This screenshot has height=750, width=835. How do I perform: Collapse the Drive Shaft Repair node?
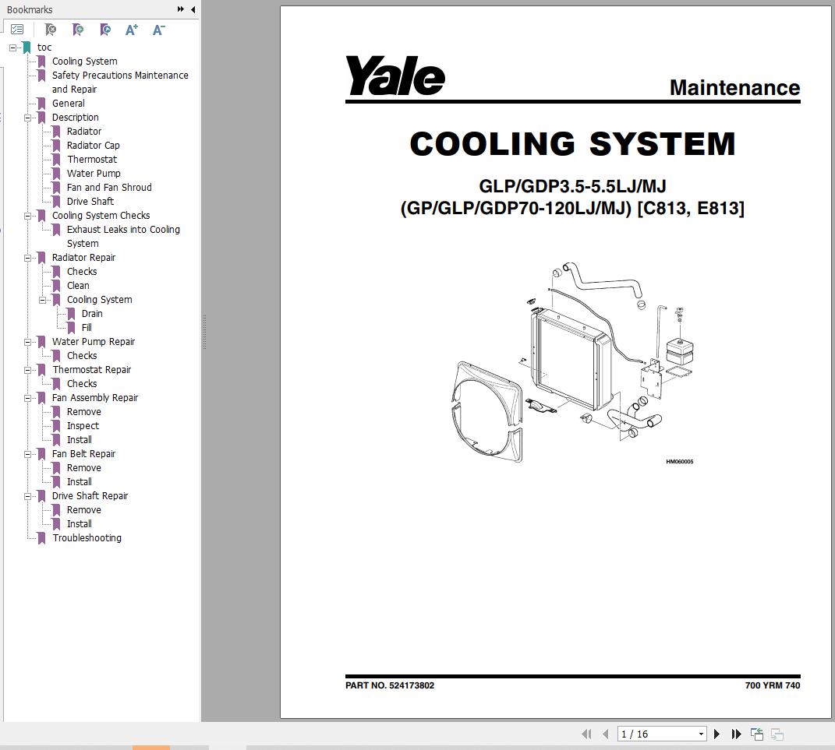(x=27, y=496)
